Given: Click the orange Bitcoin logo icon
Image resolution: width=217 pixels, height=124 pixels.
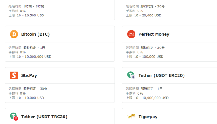Looking at the screenshot, I should [x=14, y=34].
